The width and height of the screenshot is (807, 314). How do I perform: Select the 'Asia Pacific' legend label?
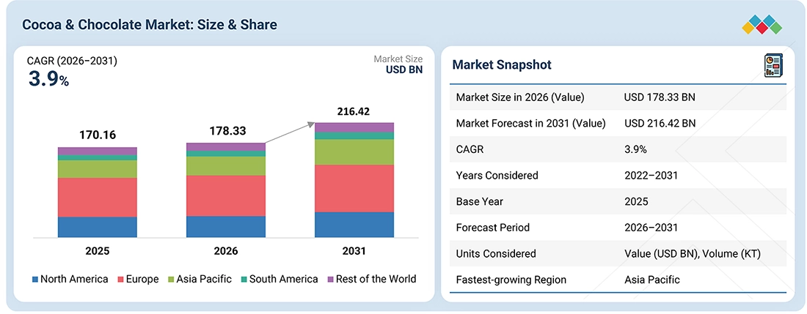pos(204,280)
